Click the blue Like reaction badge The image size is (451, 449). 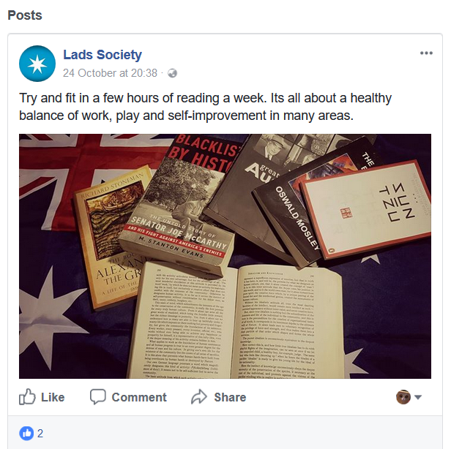click(26, 433)
